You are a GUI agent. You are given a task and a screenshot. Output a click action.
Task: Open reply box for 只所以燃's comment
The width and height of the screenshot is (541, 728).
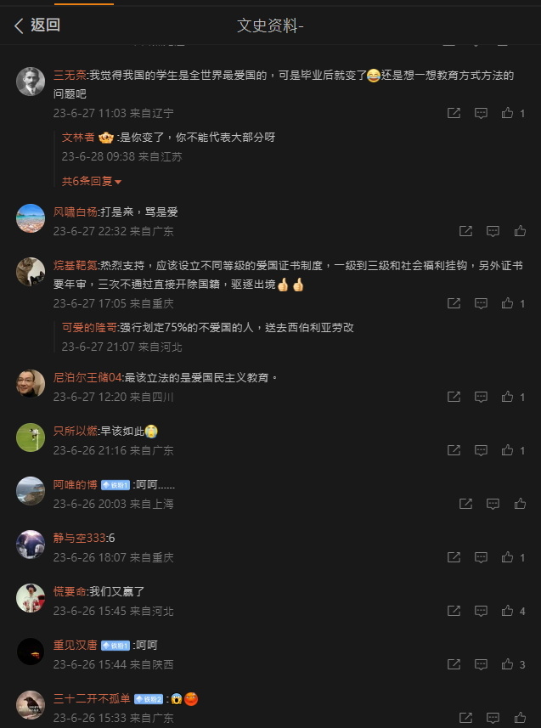(481, 450)
